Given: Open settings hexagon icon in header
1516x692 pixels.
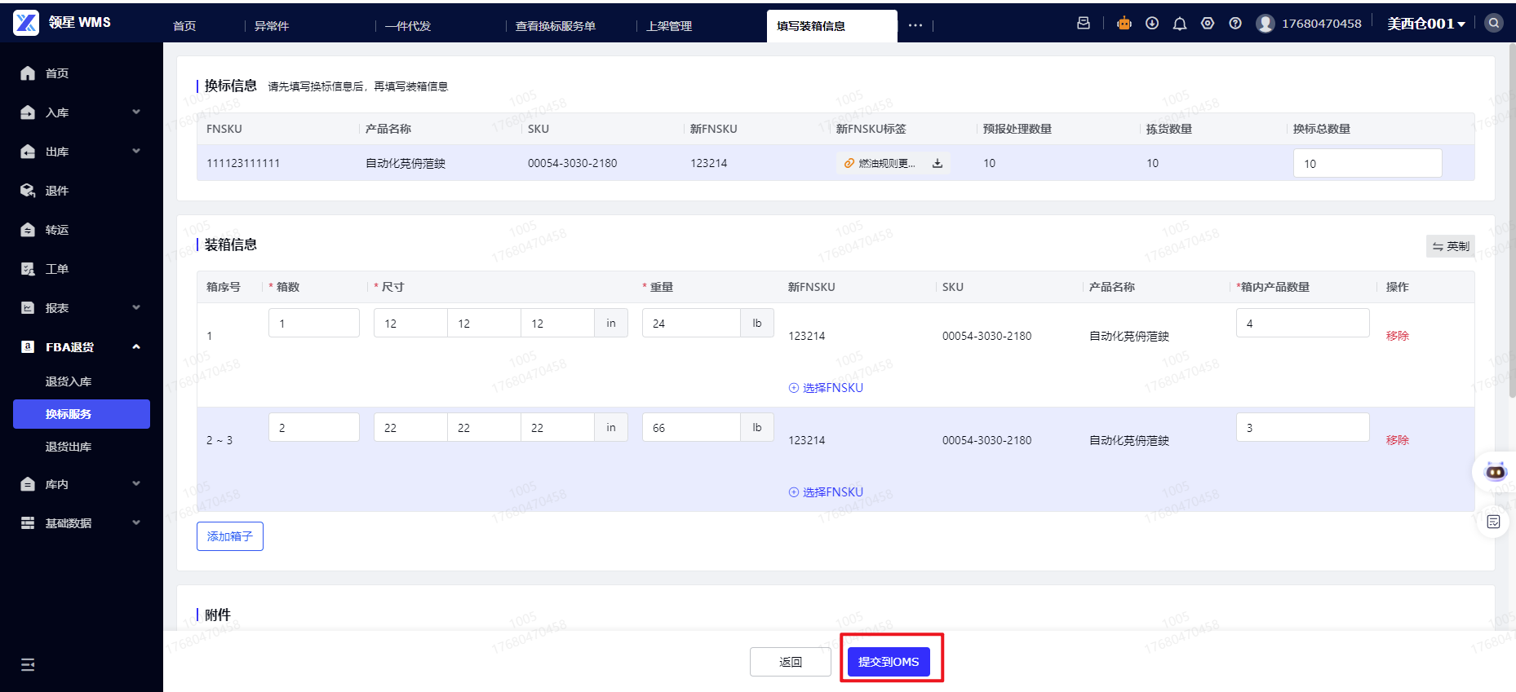Looking at the screenshot, I should (1208, 24).
